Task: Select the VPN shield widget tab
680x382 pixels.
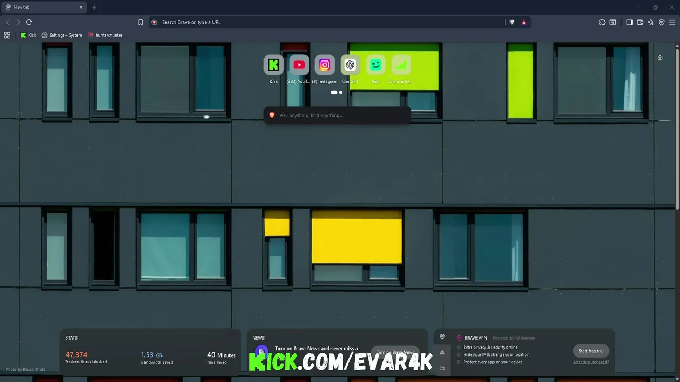Action: 442,337
